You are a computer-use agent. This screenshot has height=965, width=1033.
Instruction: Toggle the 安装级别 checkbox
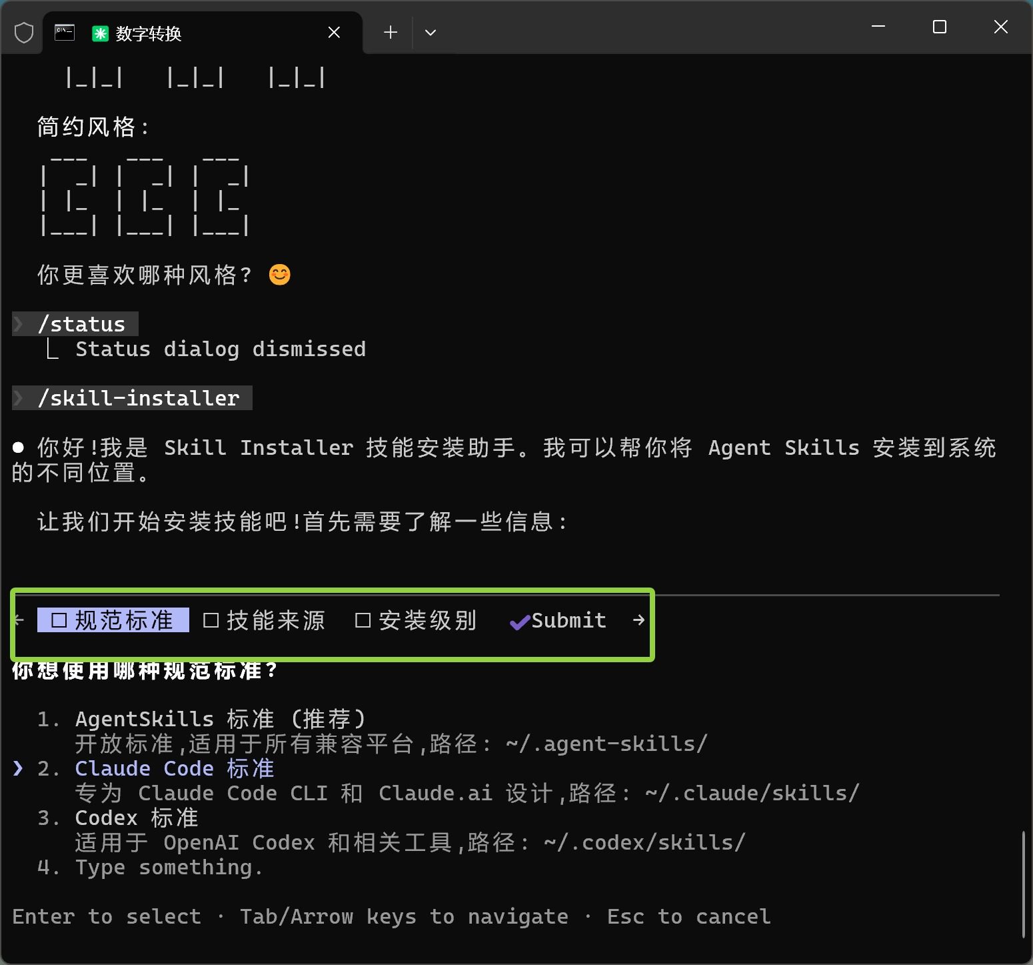click(363, 620)
